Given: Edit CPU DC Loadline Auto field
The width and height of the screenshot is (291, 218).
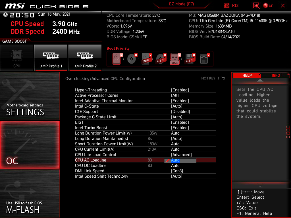Looking at the screenshot, I should [175, 165].
